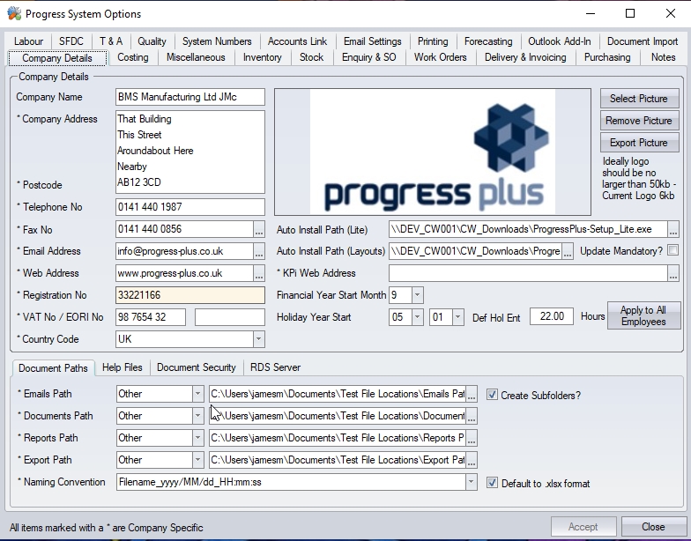Select the Inventory tab
The height and width of the screenshot is (541, 691).
pyautogui.click(x=263, y=57)
